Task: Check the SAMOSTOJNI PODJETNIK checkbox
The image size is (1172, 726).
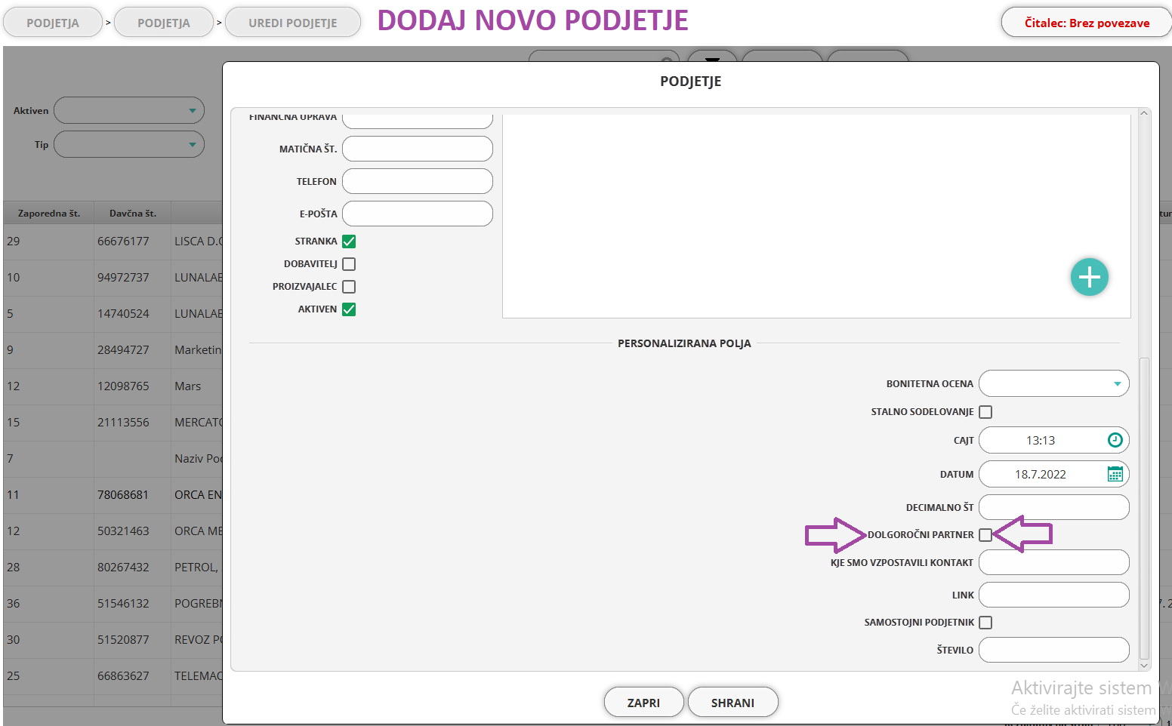Action: pos(985,623)
